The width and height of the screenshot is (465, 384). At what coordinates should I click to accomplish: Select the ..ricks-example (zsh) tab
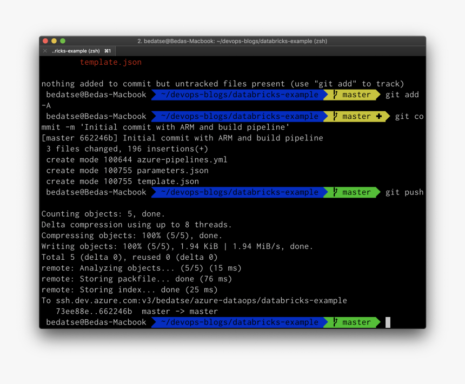(78, 51)
